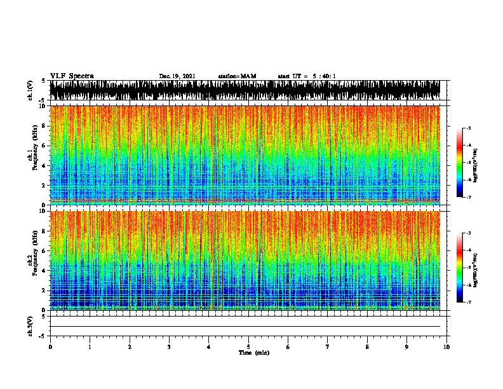Image resolution: width=503 pixels, height=389 pixels.
Task: Click the upper color scale bar beside ch.1
Action: click(460, 163)
